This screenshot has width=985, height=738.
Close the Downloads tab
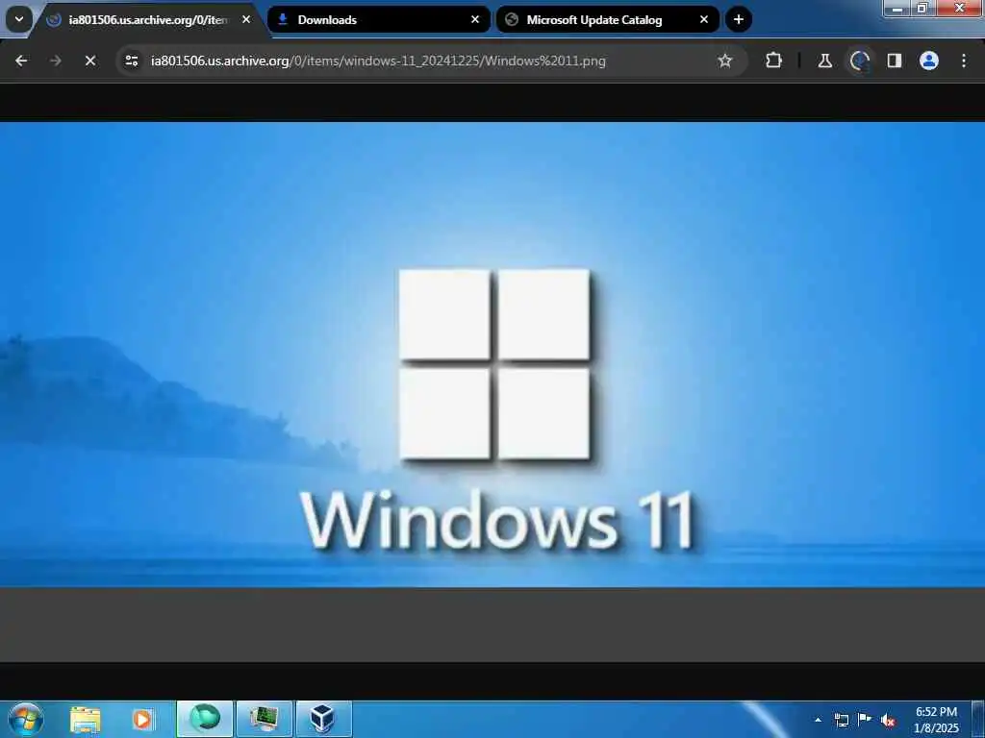click(475, 19)
